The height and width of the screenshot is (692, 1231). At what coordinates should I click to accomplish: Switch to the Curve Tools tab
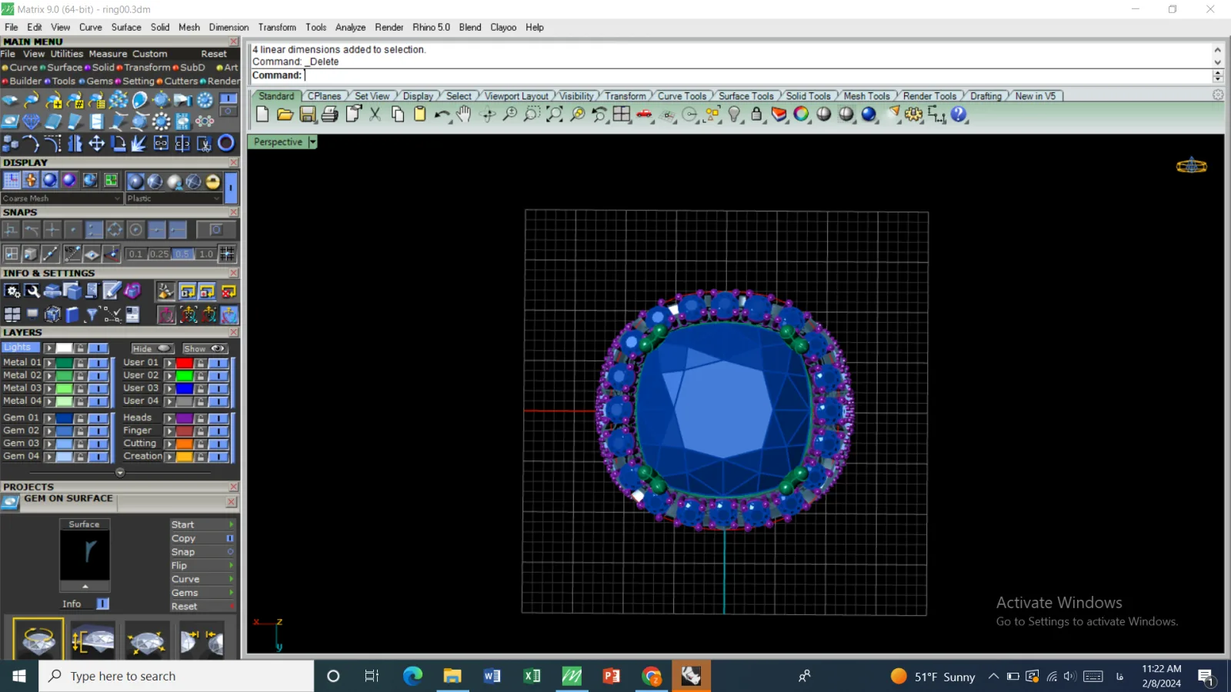tap(682, 96)
